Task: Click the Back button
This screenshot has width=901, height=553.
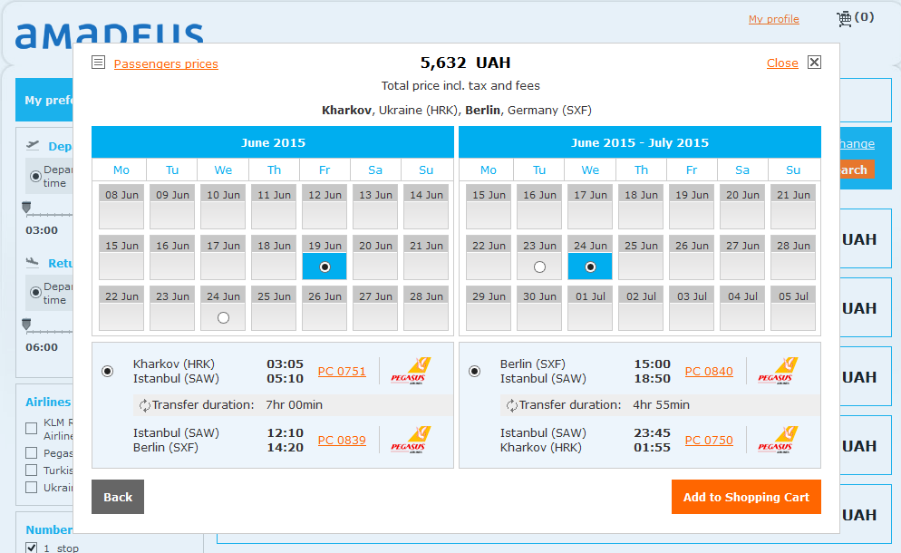Action: 118,497
